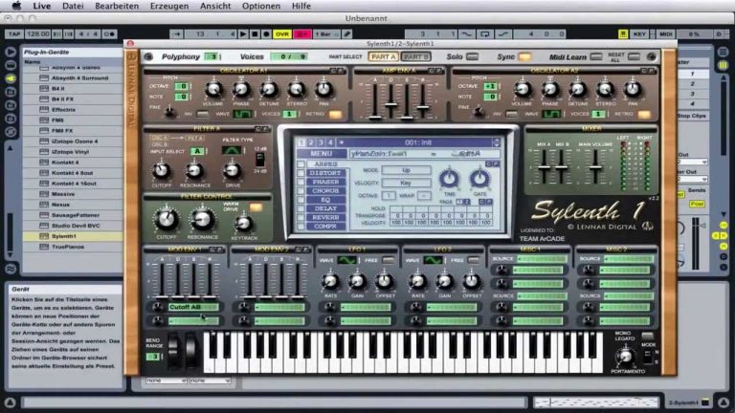Toggle the KEY map mode button
735x413 pixels.
coord(639,34)
